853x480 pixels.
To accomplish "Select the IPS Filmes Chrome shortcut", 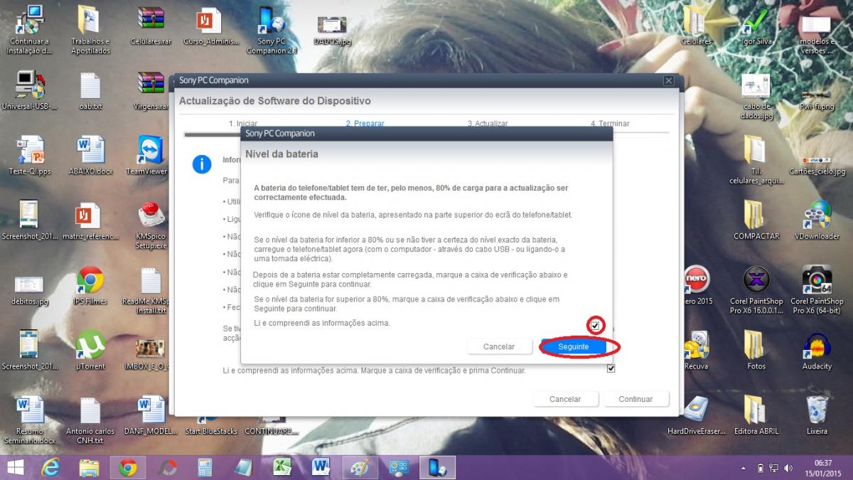I will coord(90,285).
